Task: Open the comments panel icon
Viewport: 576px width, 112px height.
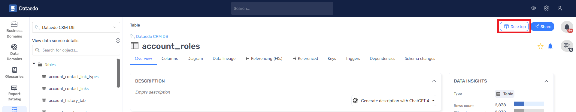Action: 567,46
